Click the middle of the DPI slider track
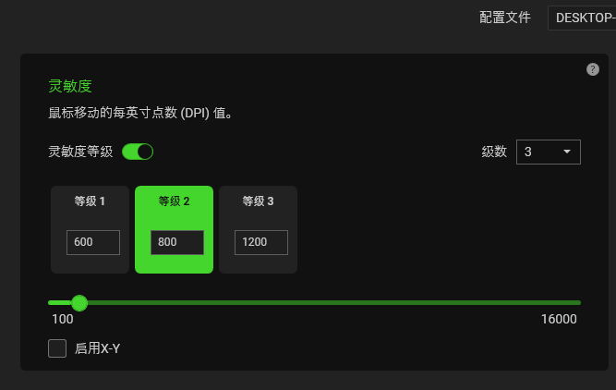Viewport: 616px width, 390px height. click(x=314, y=303)
